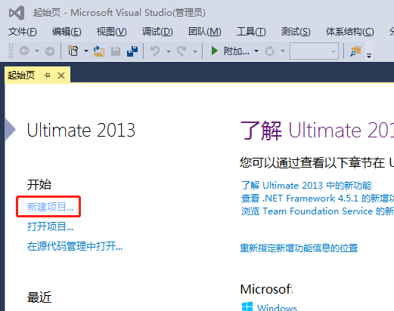
Task: Click the 了解 Ultimate heading
Action: (x=317, y=130)
